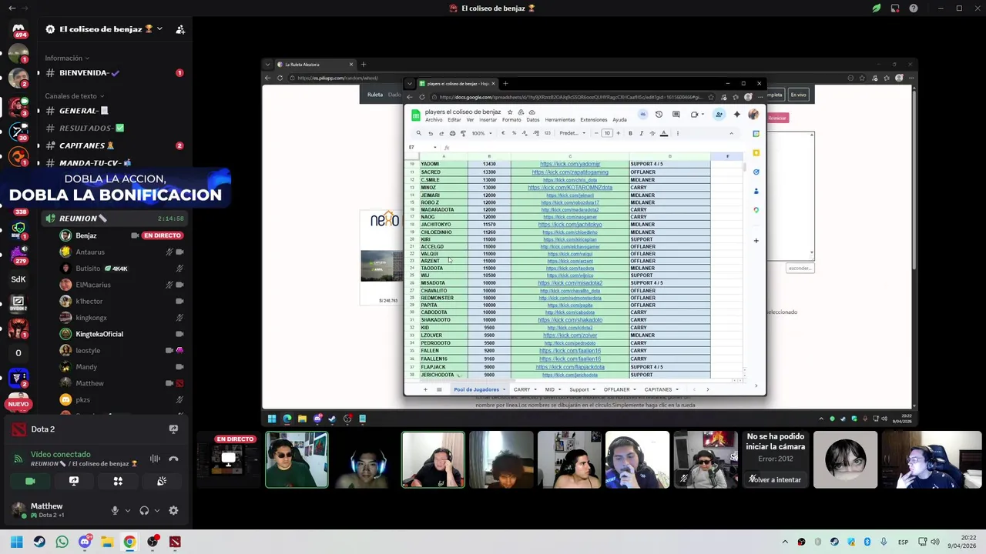The height and width of the screenshot is (554, 986).
Task: Open the Discord soundboard button
Action: (x=162, y=481)
